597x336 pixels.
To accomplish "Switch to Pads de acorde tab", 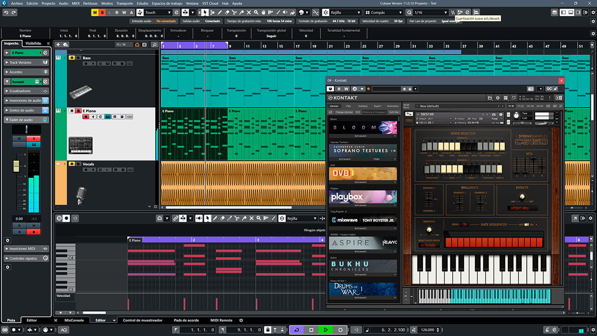I will click(186, 320).
